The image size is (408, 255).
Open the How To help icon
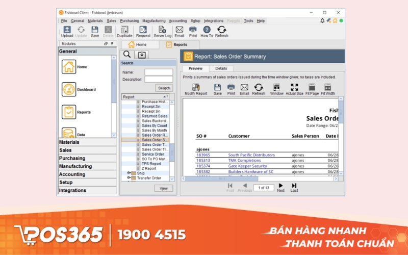coord(207,30)
